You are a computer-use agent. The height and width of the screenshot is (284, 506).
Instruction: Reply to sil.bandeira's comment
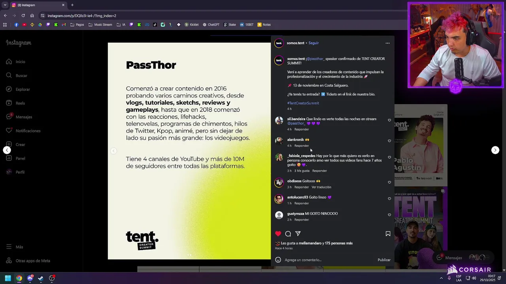click(x=302, y=129)
